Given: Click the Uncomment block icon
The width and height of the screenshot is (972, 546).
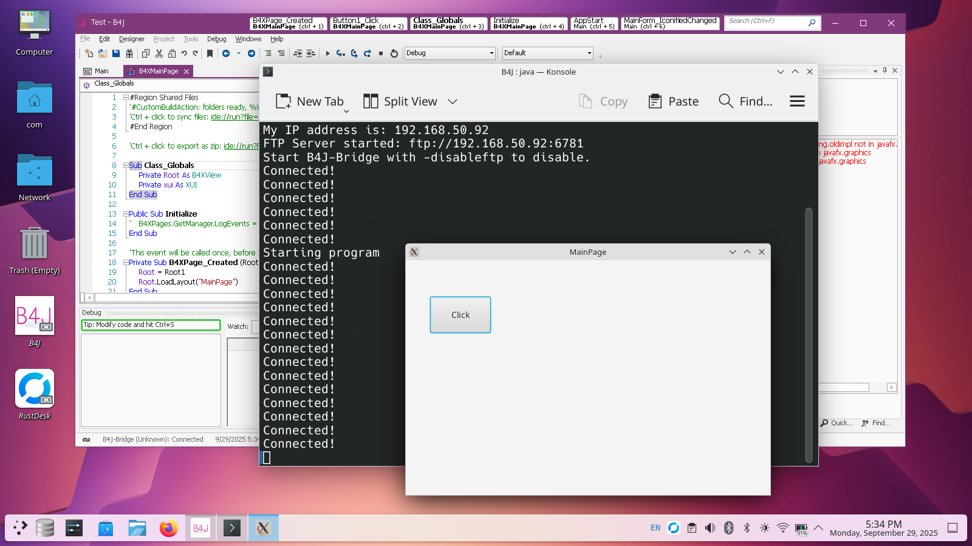Looking at the screenshot, I should pyautogui.click(x=281, y=53).
